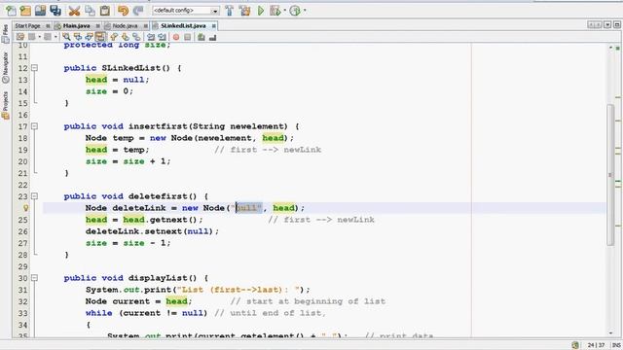Image resolution: width=623 pixels, height=350 pixels.
Task: Click the Open Project icon
Action: (x=40, y=11)
